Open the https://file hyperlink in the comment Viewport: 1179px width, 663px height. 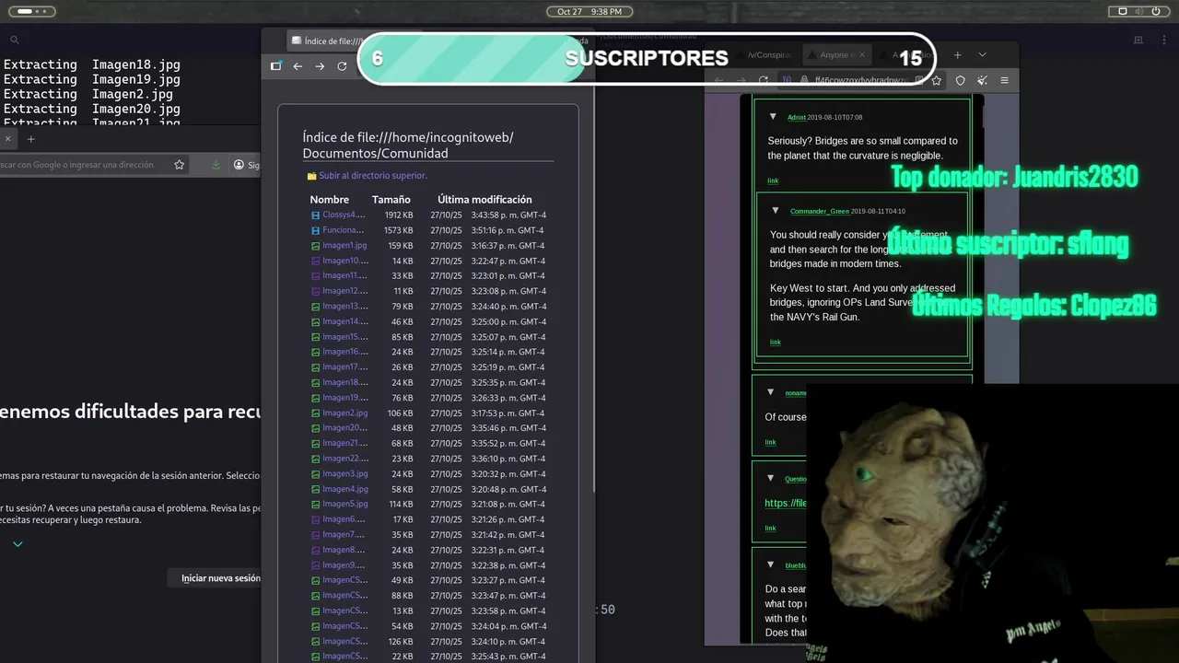[x=786, y=503]
